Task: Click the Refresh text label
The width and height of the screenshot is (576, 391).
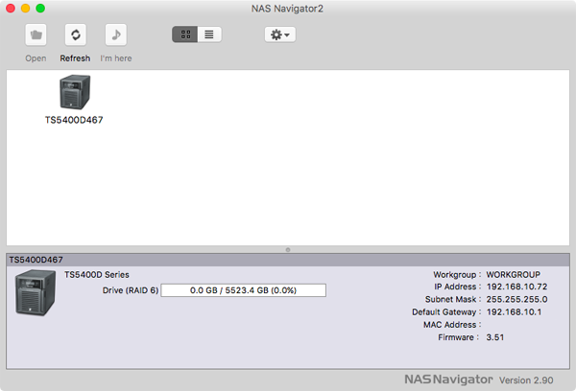Action: pyautogui.click(x=75, y=58)
